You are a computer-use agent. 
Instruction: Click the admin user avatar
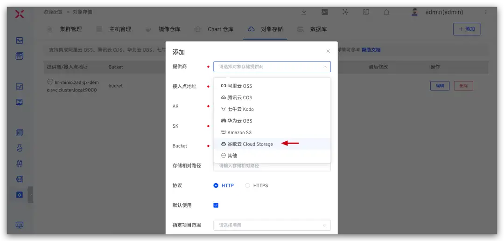pos(415,12)
